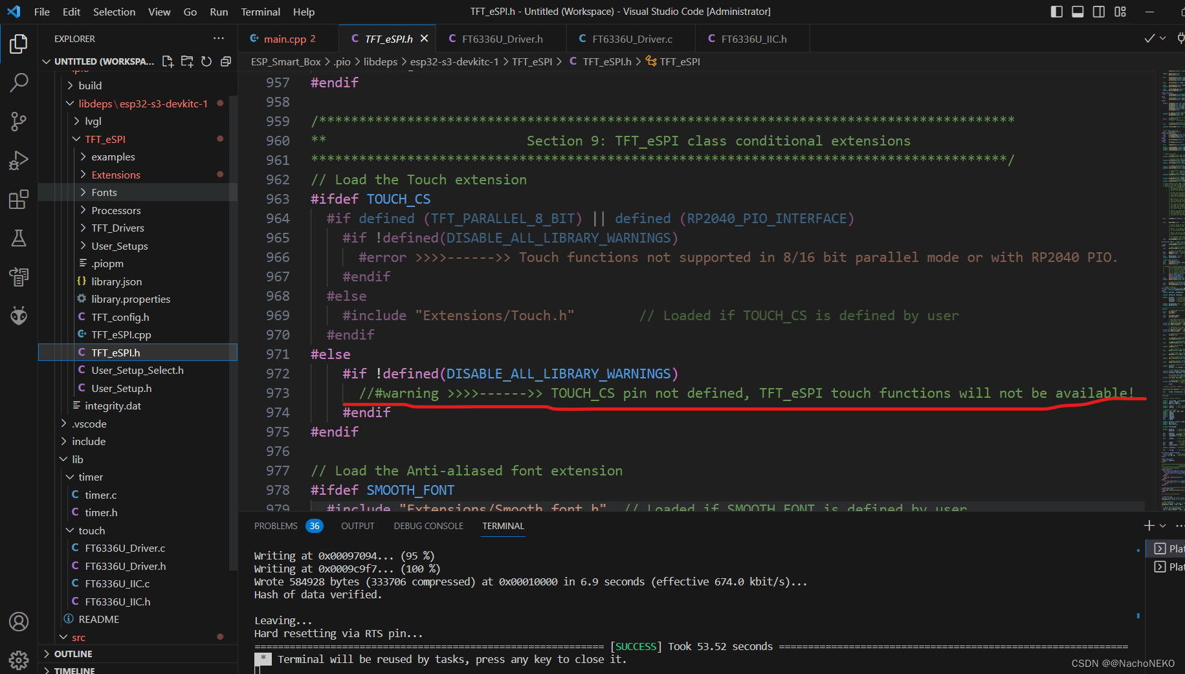Close the TFT_eSPI.h editor tab
The image size is (1185, 674).
pos(424,39)
